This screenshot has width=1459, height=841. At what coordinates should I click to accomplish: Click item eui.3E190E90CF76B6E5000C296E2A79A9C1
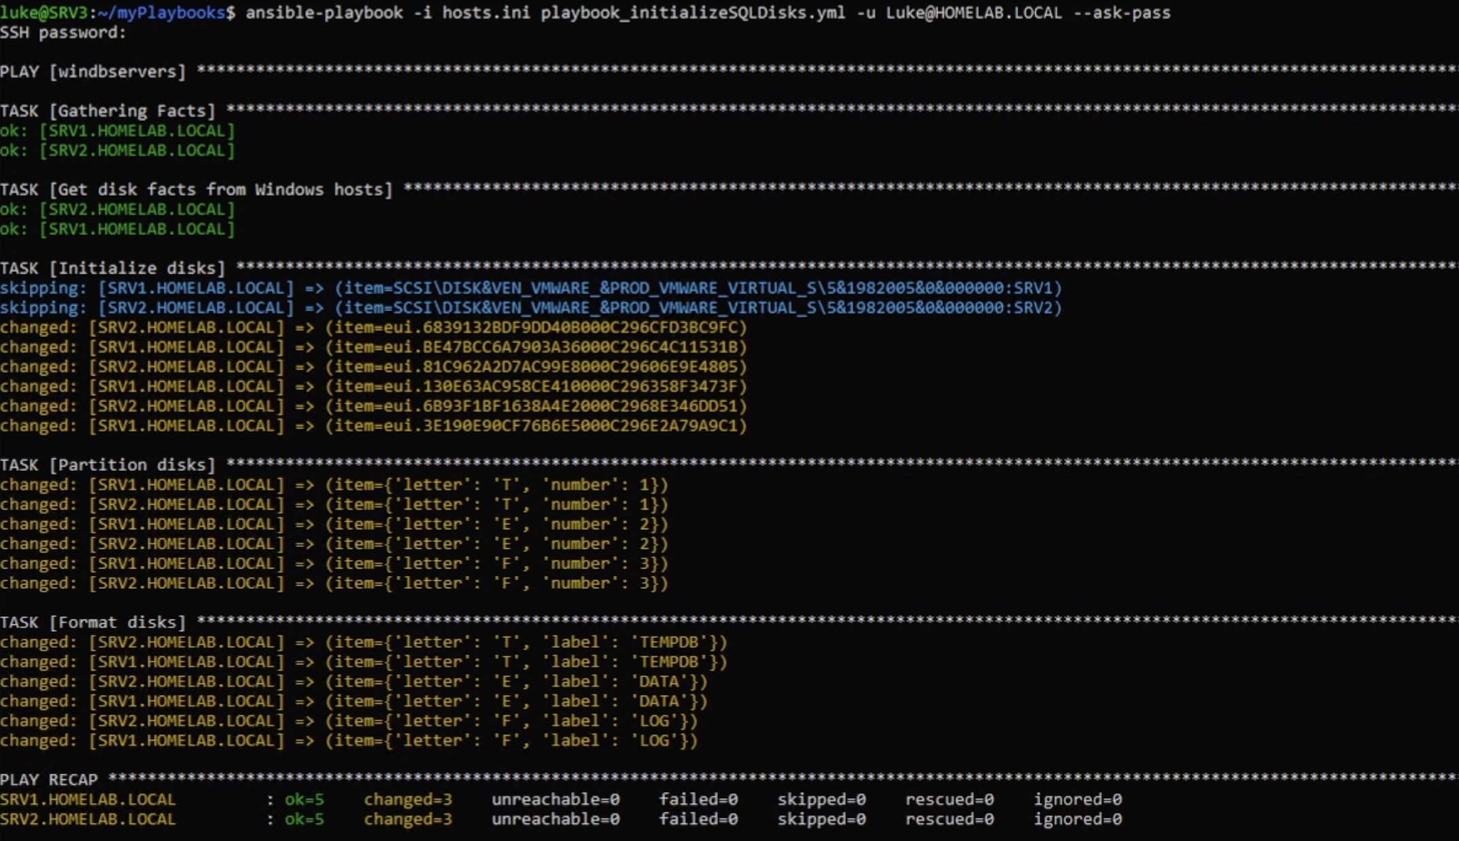tap(536, 427)
